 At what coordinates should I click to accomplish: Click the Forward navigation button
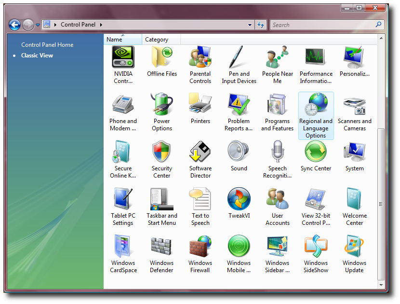(28, 25)
